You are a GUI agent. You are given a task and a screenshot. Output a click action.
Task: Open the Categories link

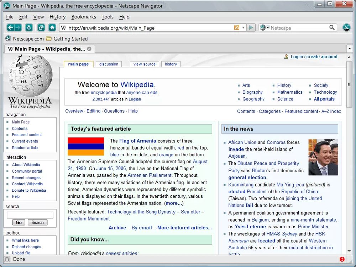[x=270, y=111]
